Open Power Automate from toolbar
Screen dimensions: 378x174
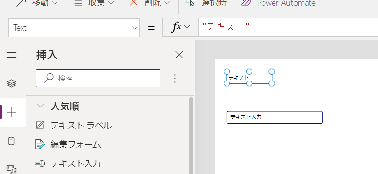pyautogui.click(x=278, y=3)
